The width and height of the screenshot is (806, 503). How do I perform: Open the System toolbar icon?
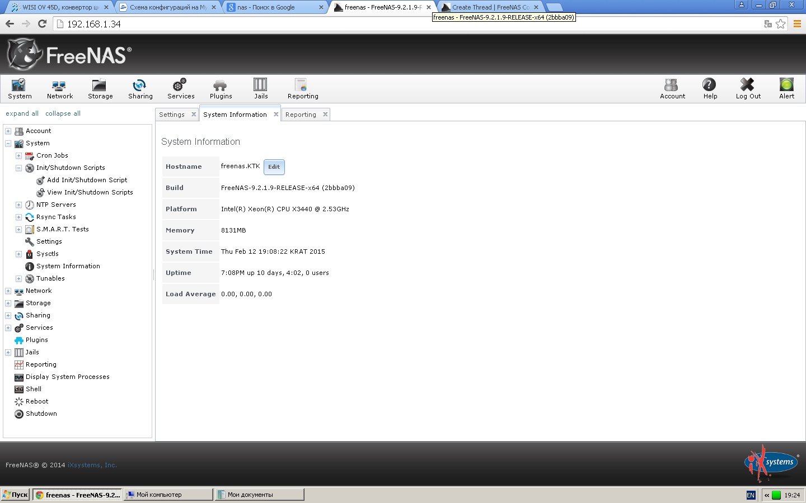pyautogui.click(x=20, y=89)
